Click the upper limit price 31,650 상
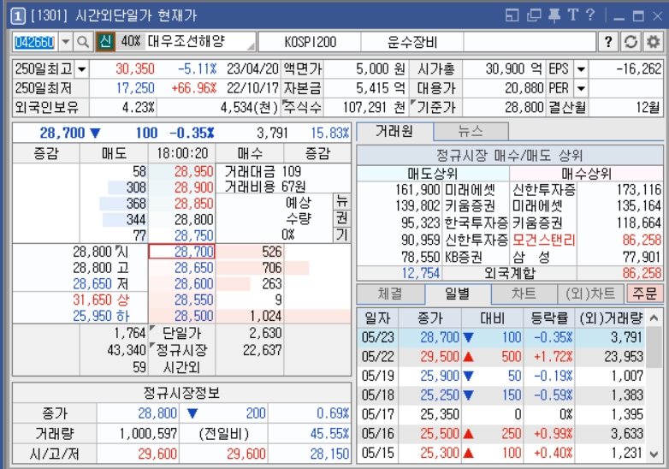Viewport: 669px width, 469px height. point(101,300)
